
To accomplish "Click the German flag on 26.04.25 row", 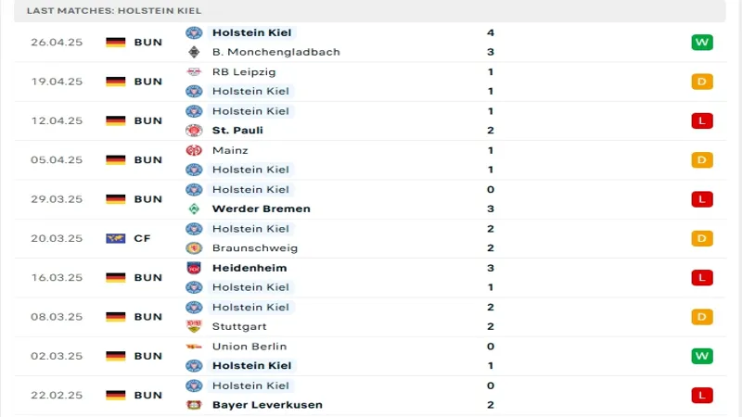I will point(115,43).
